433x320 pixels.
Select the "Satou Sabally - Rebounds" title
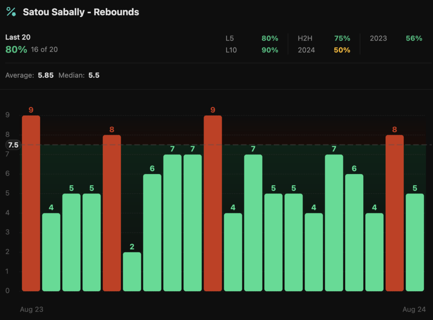[81, 12]
